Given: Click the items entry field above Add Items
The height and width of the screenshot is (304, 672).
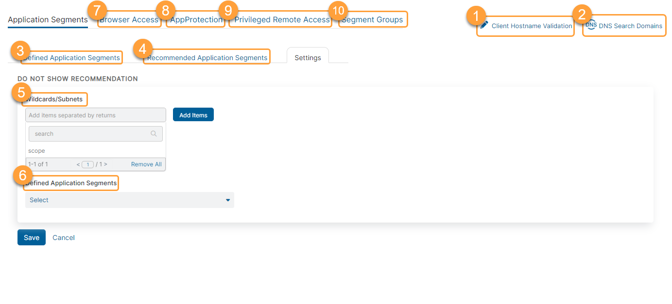Looking at the screenshot, I should (95, 115).
